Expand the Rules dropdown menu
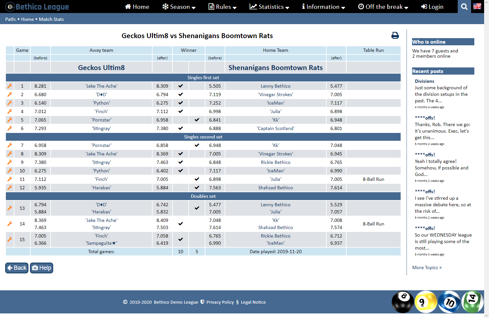The image size is (489, 318). pyautogui.click(x=223, y=7)
